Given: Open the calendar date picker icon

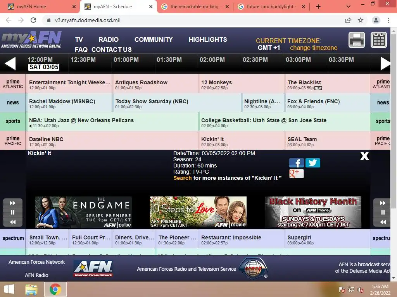Looking at the screenshot, I should 379,40.
